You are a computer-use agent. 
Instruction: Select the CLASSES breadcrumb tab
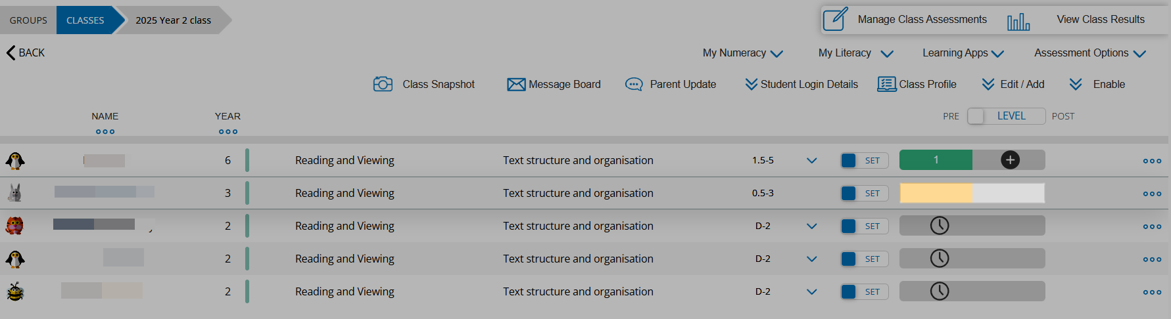[x=85, y=20]
